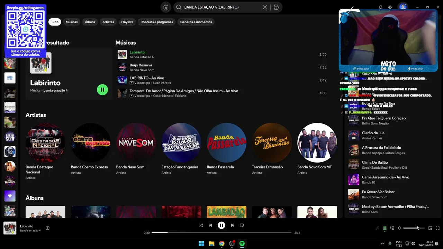Show hidden system tray icons
Screen dimensions: 443x249
[x=382, y=243]
